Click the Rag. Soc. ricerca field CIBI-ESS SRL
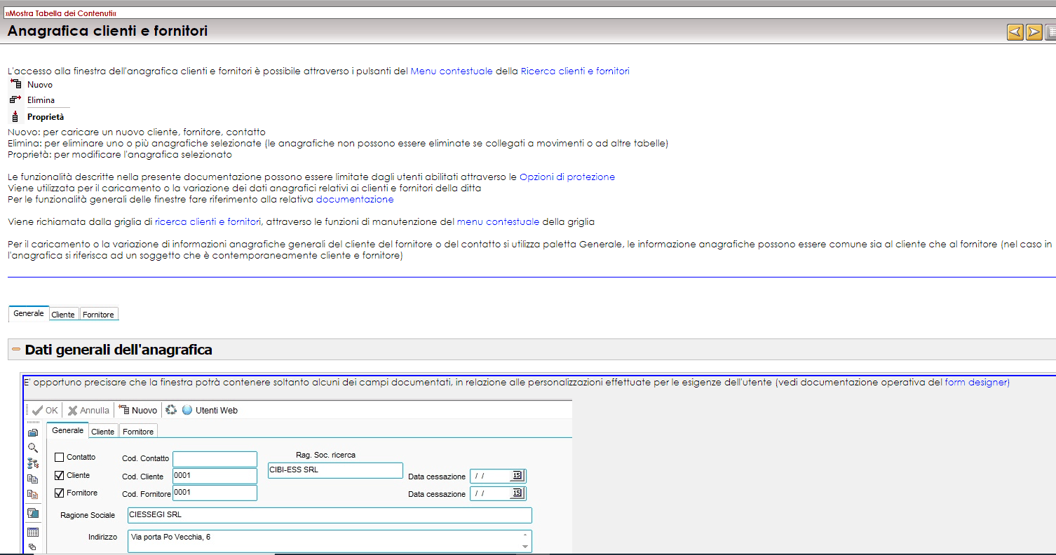 coord(335,470)
